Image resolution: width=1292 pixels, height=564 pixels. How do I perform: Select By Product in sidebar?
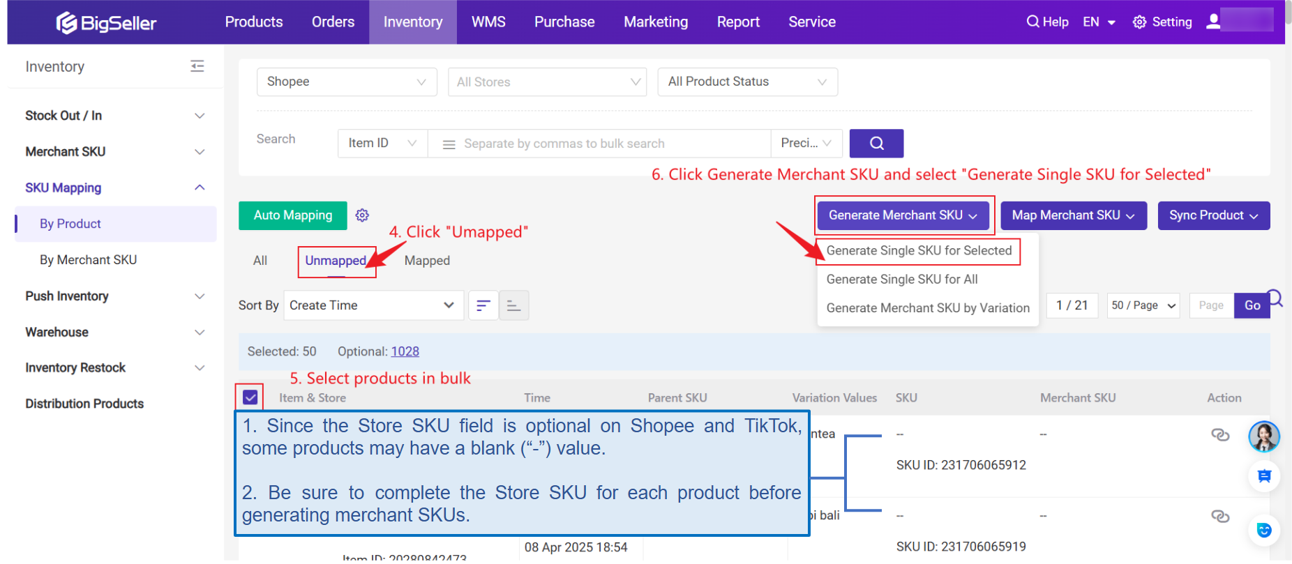(116, 224)
